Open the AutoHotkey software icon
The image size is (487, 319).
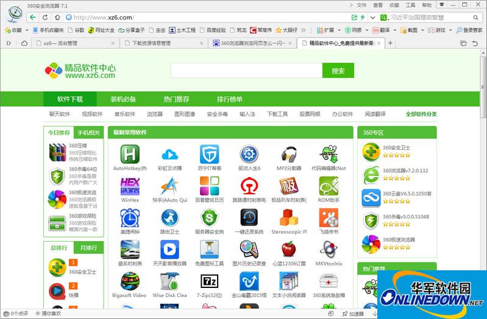pyautogui.click(x=130, y=154)
